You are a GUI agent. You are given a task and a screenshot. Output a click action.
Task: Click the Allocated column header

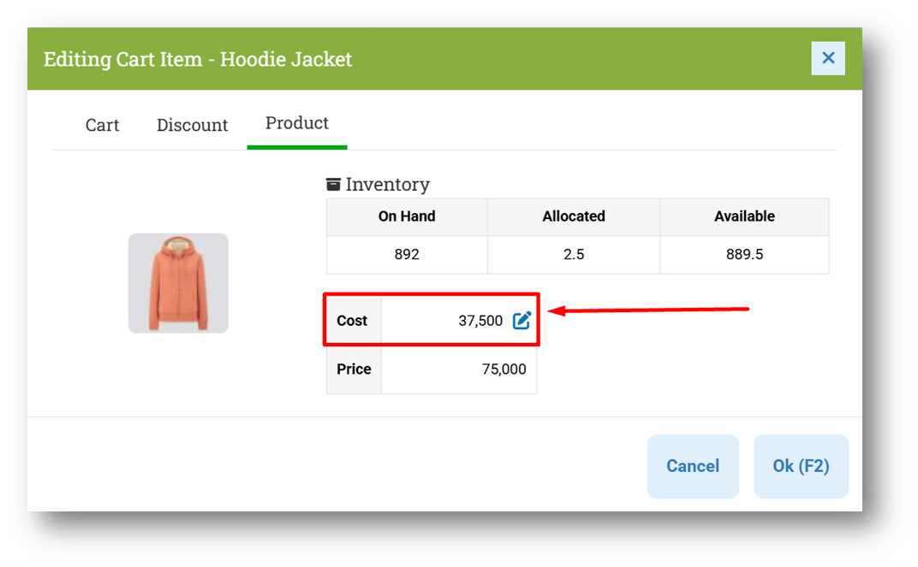tap(574, 216)
